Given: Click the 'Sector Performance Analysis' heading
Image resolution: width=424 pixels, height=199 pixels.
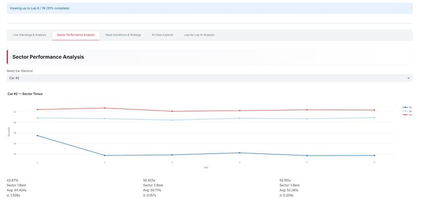Looking at the screenshot, I should pos(48,57).
